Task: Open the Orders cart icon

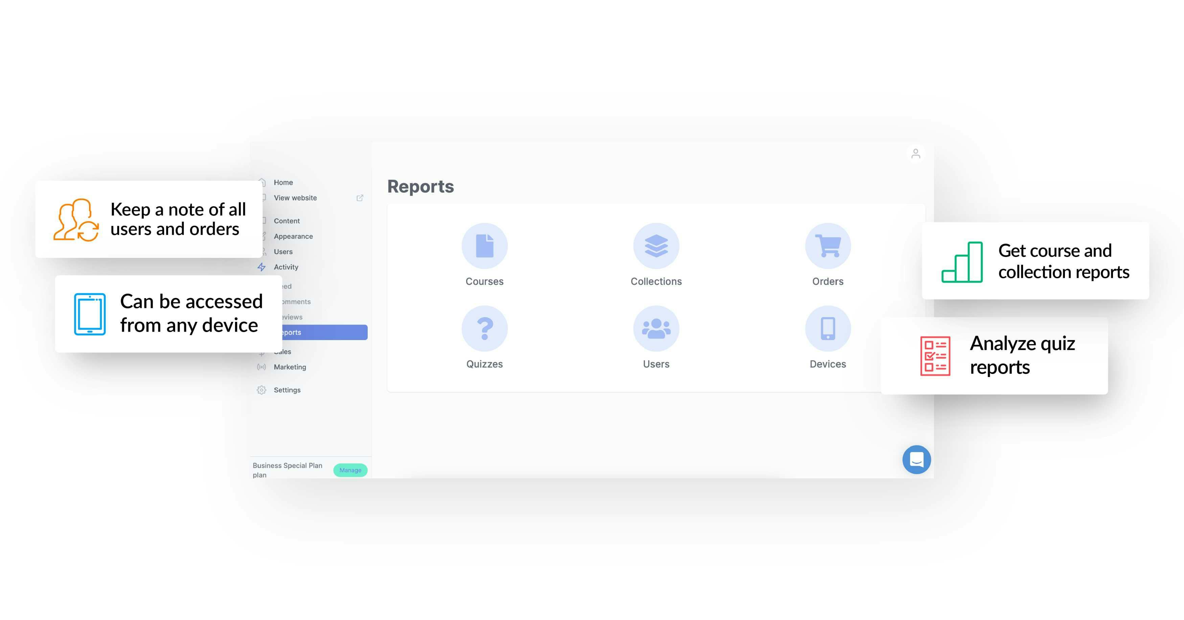Action: pyautogui.click(x=827, y=246)
